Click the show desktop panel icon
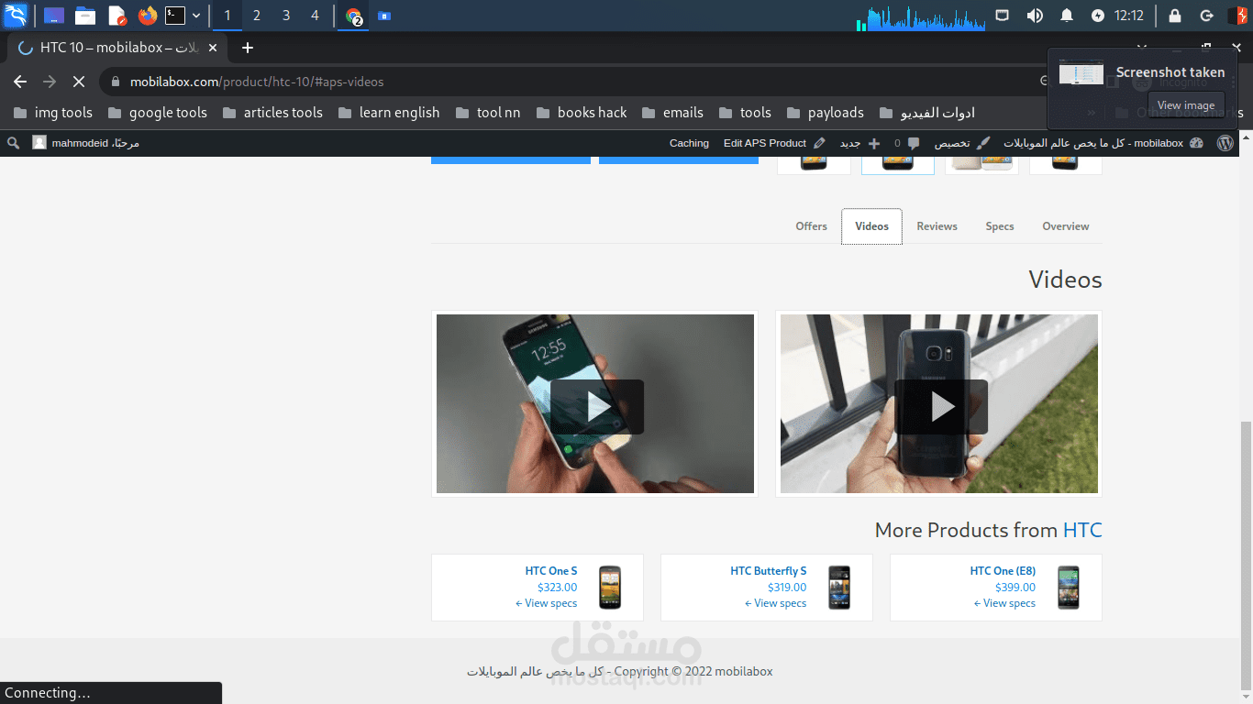 click(x=54, y=16)
